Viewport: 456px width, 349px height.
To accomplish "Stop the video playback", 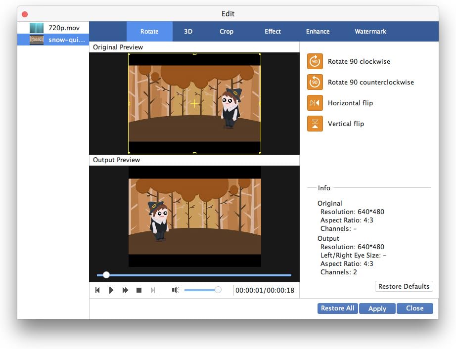I will pyautogui.click(x=139, y=290).
